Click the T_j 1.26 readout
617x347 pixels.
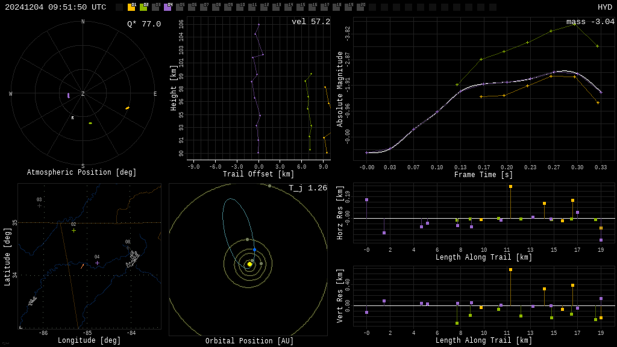308,188
